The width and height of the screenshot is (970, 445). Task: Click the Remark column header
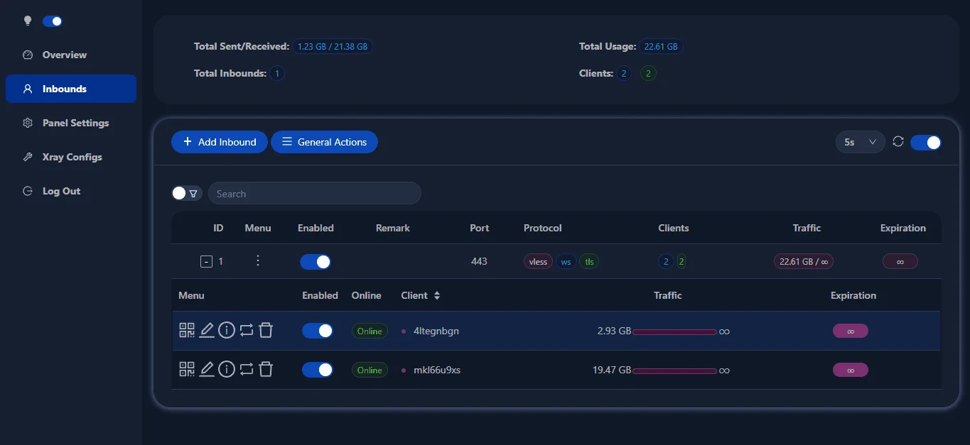(x=393, y=228)
